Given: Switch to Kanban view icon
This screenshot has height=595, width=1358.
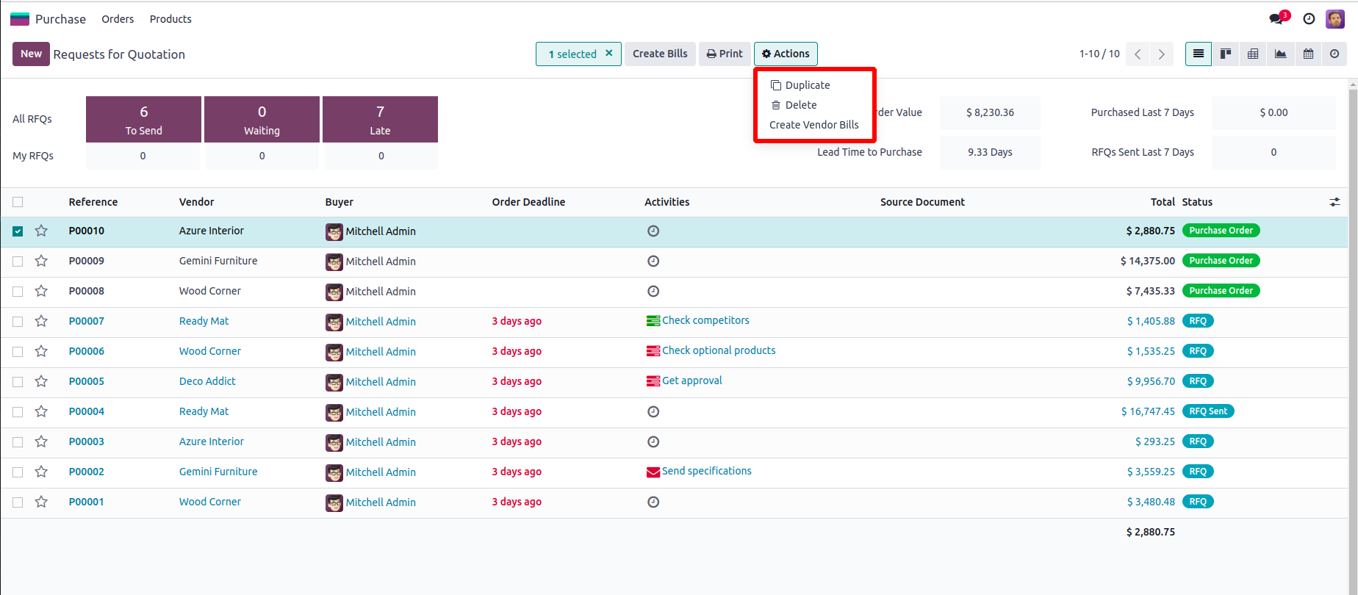Looking at the screenshot, I should (x=1226, y=54).
